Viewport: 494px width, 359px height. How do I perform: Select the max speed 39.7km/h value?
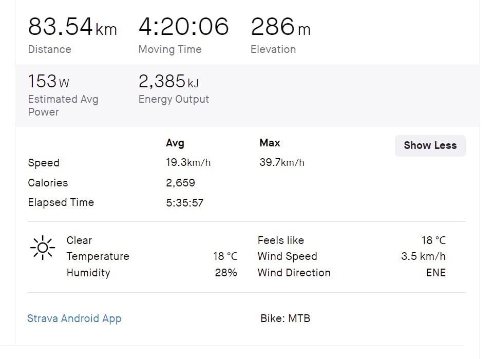[282, 163]
